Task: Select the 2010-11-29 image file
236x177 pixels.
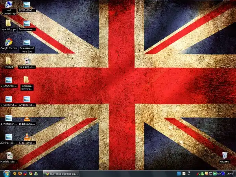Action: (x=9, y=137)
